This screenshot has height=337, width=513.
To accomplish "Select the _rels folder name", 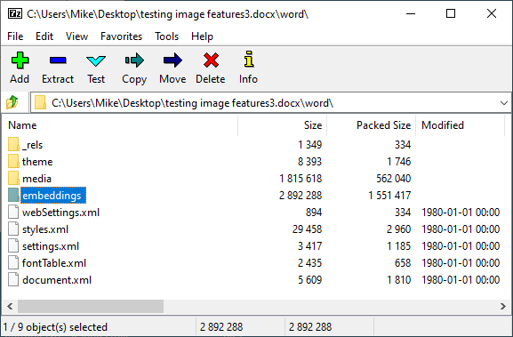I will point(32,145).
